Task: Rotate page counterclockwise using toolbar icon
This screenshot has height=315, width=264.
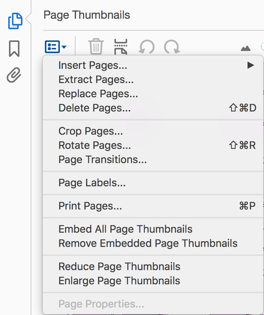Action: (147, 46)
